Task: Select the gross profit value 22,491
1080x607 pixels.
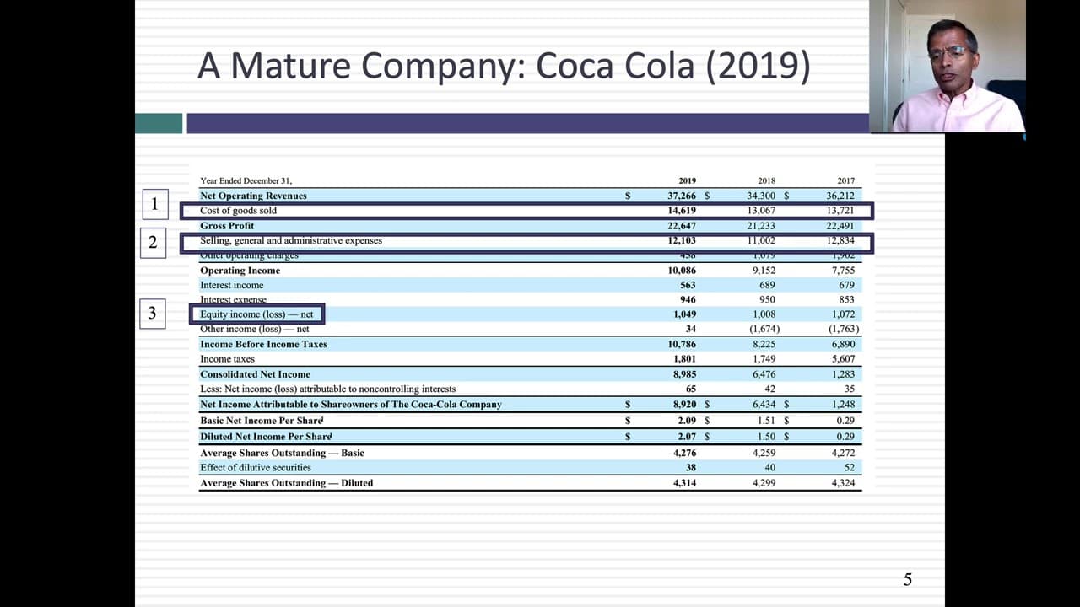Action: (x=840, y=226)
